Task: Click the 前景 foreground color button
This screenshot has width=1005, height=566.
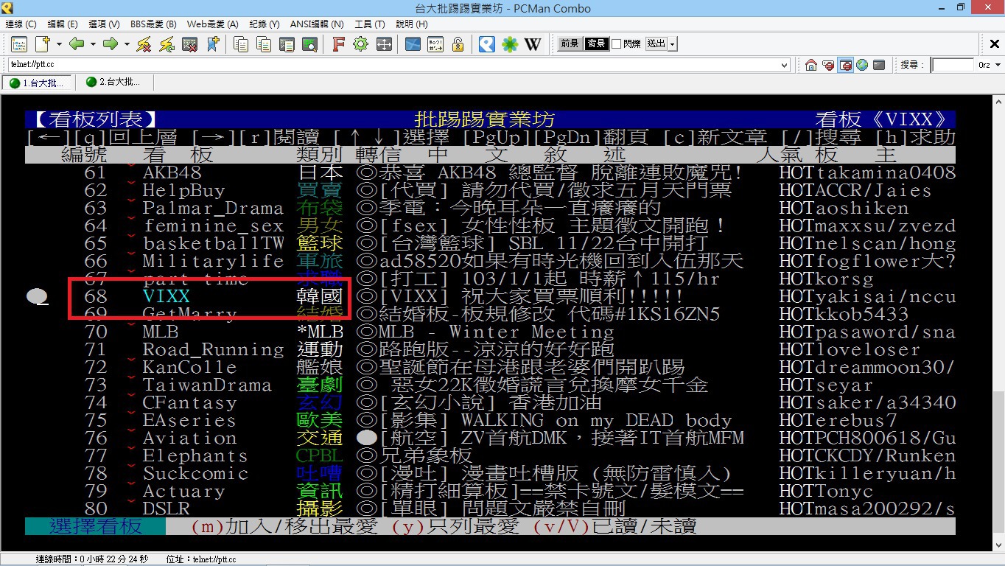Action: pos(570,44)
